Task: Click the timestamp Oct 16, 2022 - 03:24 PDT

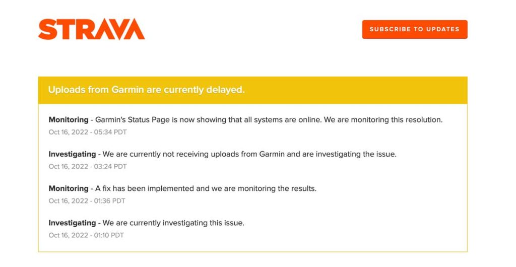Action: (x=88, y=167)
